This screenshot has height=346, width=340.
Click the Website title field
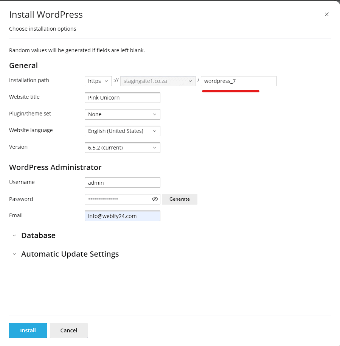(x=123, y=98)
